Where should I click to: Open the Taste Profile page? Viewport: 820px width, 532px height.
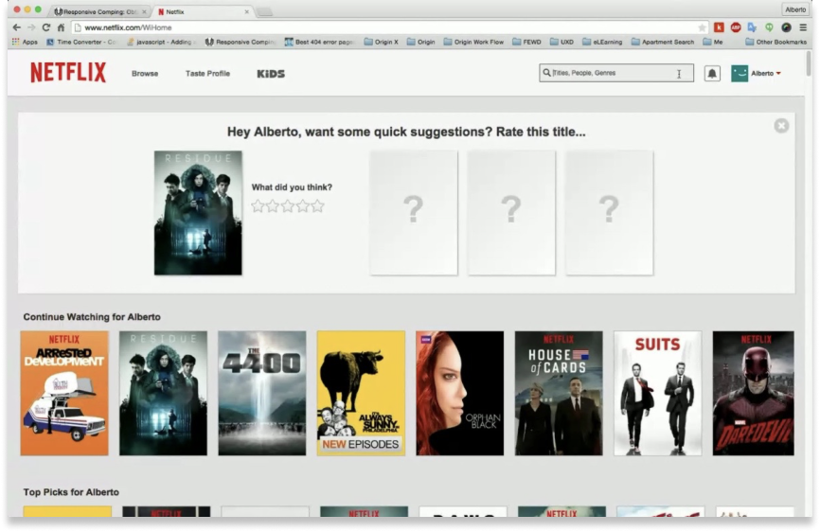tap(207, 73)
